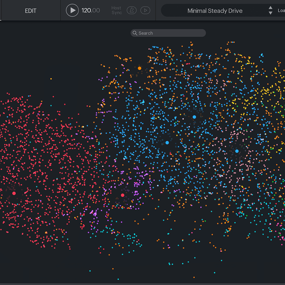Select the rightmost large blue sample dot
The height and width of the screenshot is (285, 285).
click(x=237, y=151)
